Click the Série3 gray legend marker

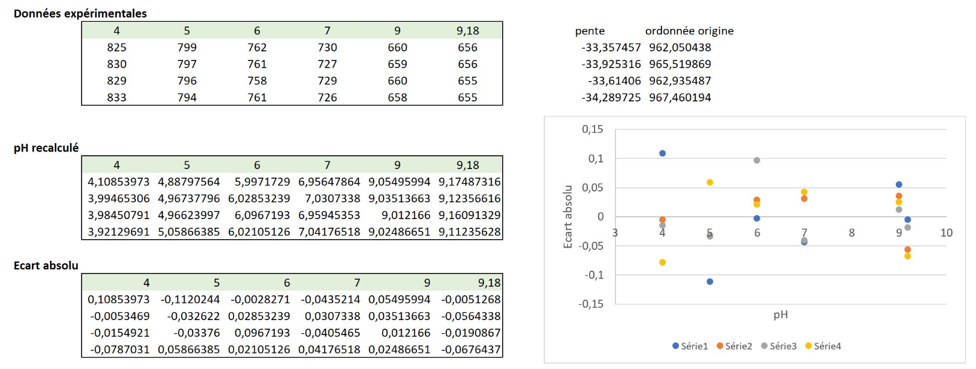764,346
